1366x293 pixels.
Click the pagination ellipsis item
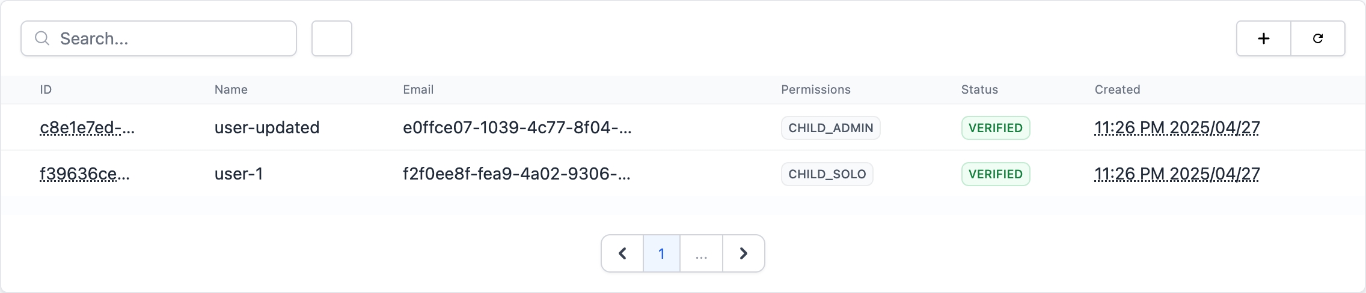(x=701, y=253)
